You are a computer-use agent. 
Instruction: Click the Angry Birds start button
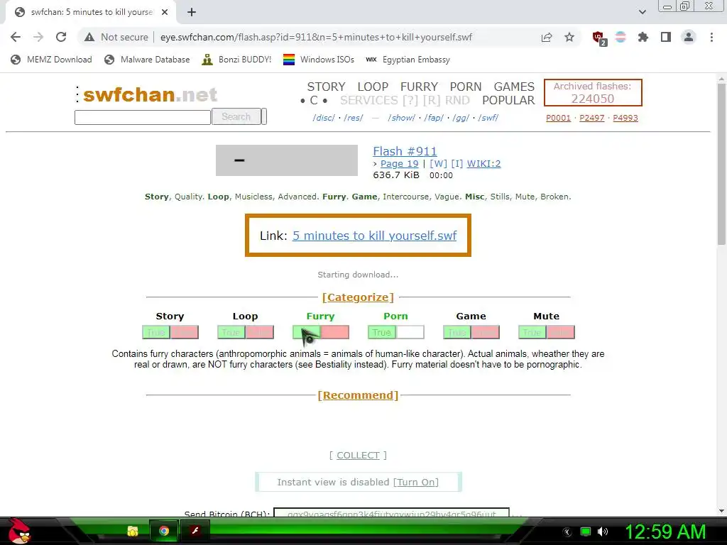[19, 531]
